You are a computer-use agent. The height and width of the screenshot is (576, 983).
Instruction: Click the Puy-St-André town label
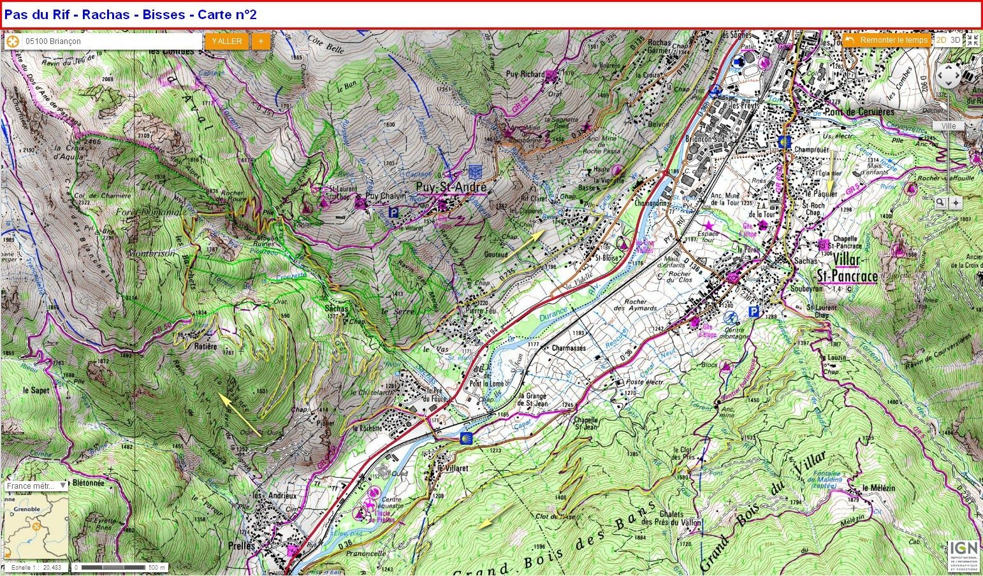click(x=451, y=187)
